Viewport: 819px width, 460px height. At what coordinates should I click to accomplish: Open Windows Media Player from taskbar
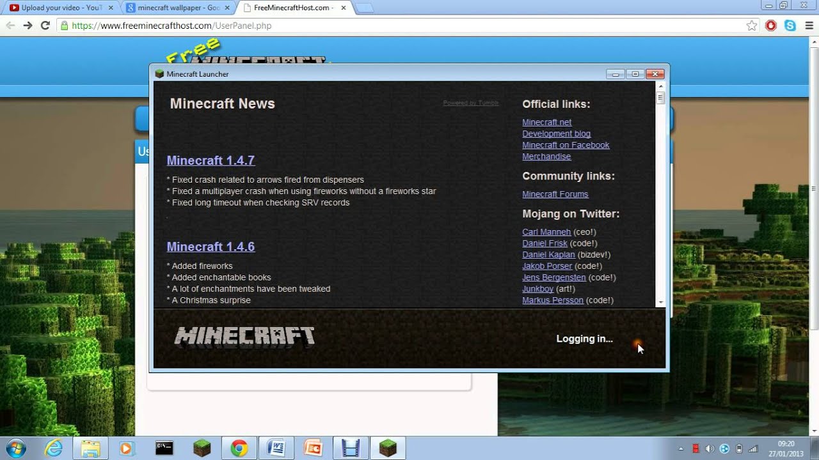pos(126,448)
